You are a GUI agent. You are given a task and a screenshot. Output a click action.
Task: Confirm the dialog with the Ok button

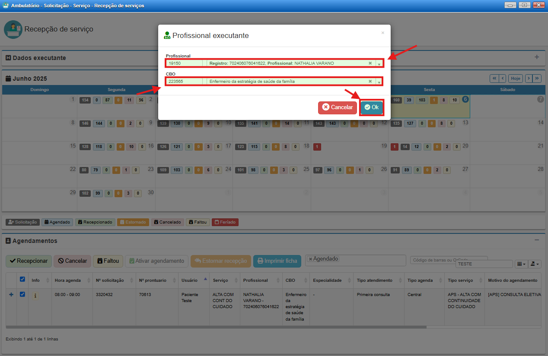[372, 107]
